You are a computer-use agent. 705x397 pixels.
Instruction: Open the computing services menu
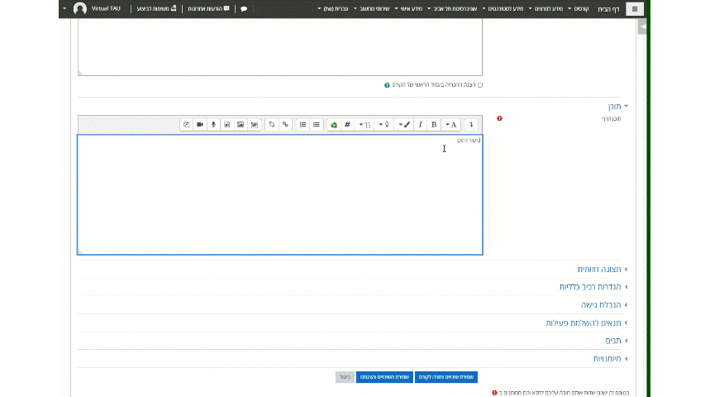372,9
